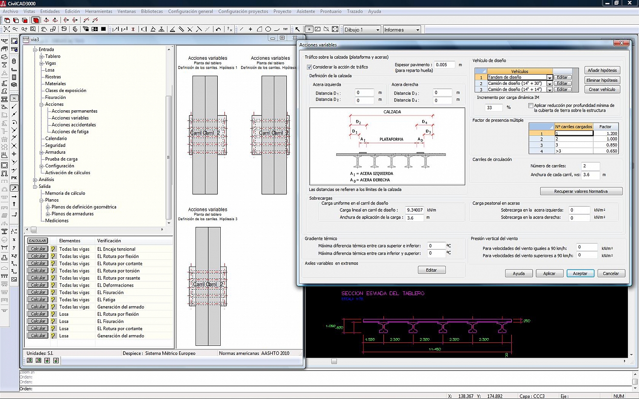Open the Herramientas menu
This screenshot has height=399, width=639.
pos(98,11)
